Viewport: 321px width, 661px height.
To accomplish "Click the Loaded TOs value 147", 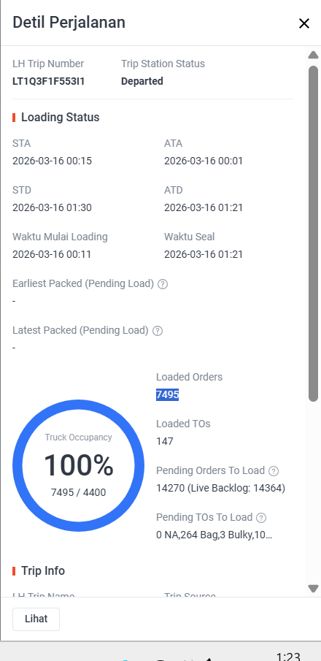I will pos(165,441).
